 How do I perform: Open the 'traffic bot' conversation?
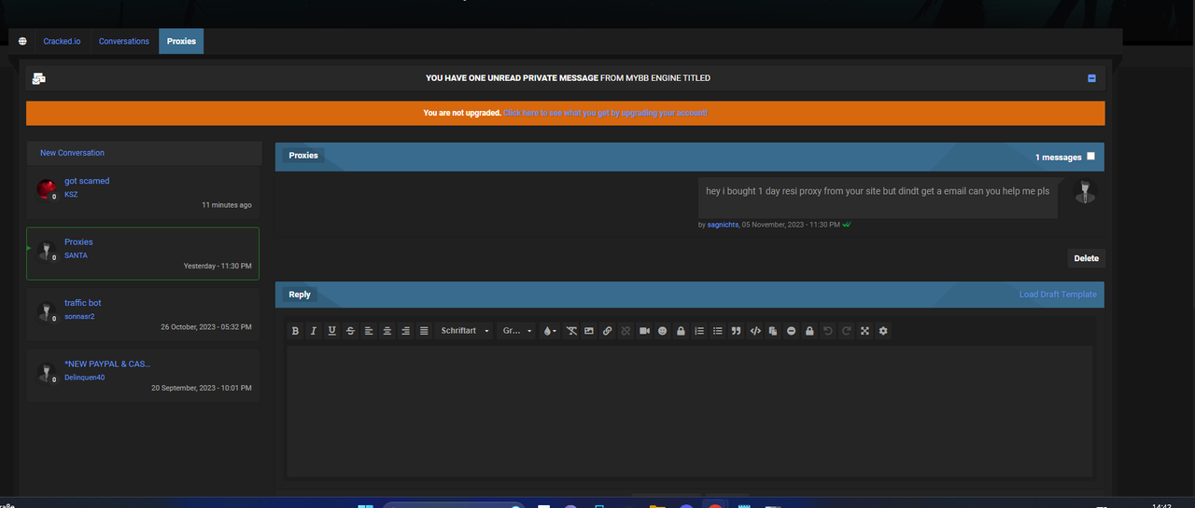click(83, 303)
